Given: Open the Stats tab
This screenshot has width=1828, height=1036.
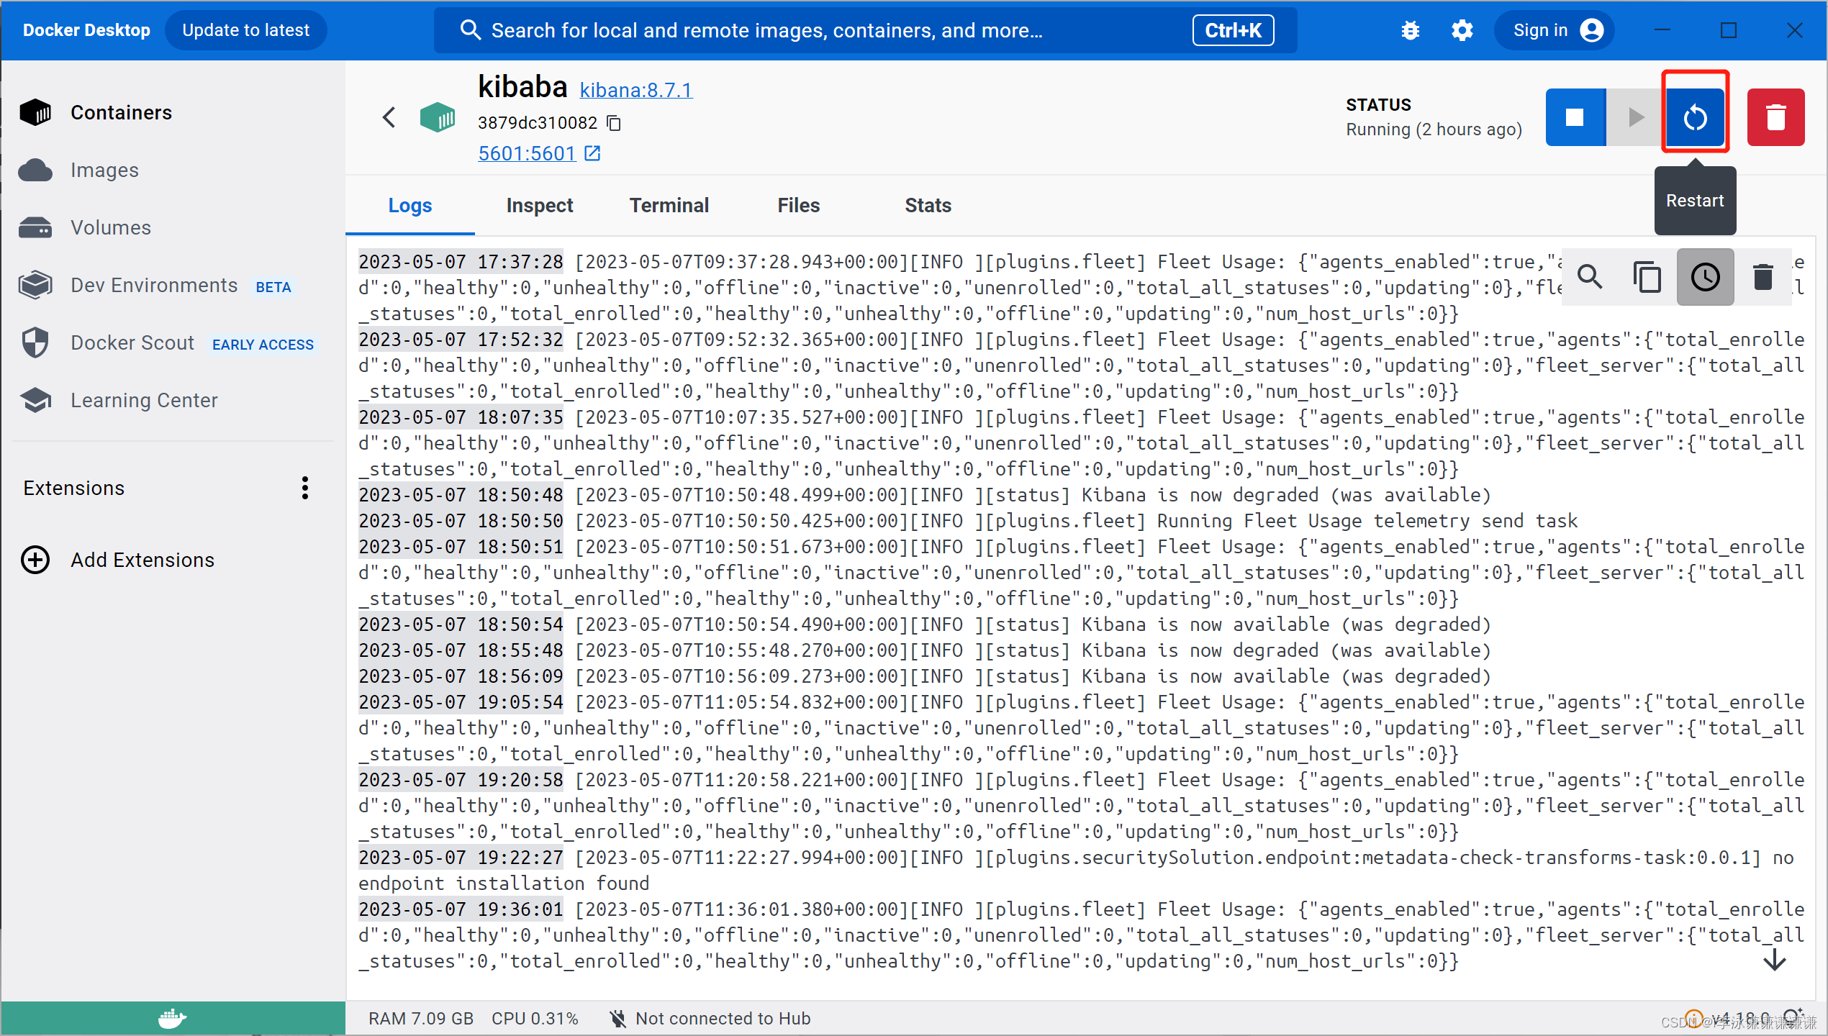Looking at the screenshot, I should point(927,205).
